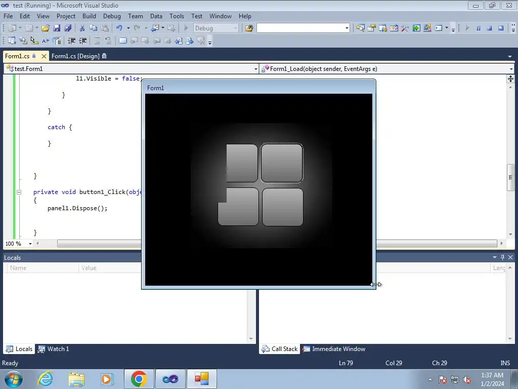Click the Value column header in Locals
This screenshot has width=518, height=389.
[111, 268]
